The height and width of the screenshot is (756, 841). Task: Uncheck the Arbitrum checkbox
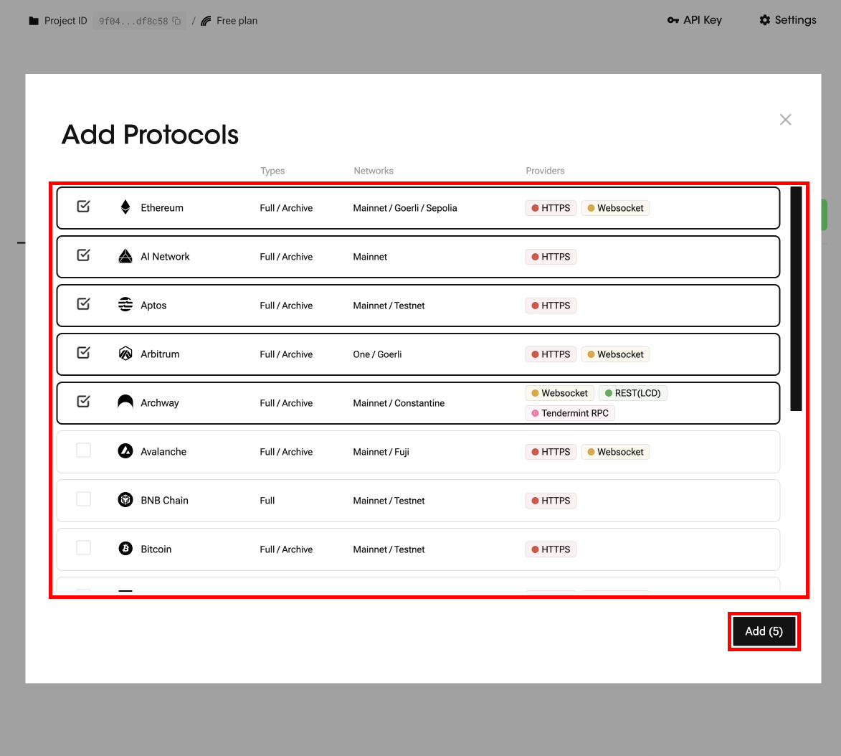tap(84, 353)
